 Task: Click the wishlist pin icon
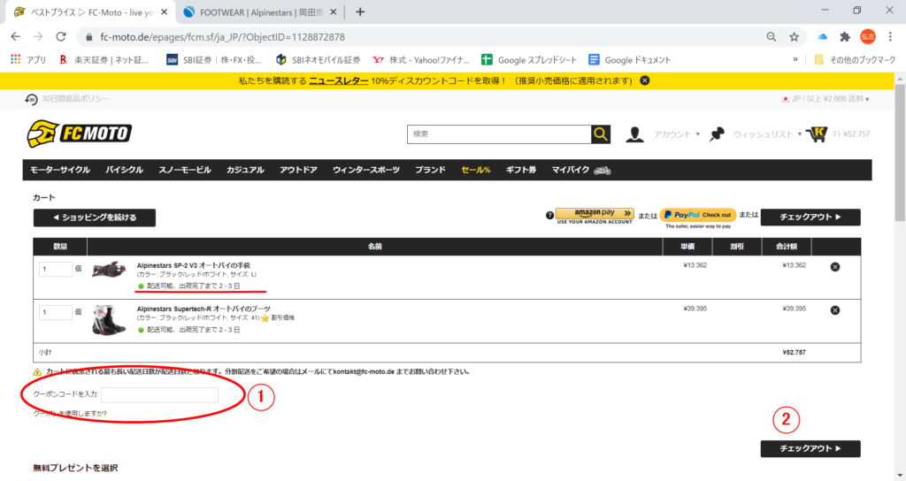(717, 134)
